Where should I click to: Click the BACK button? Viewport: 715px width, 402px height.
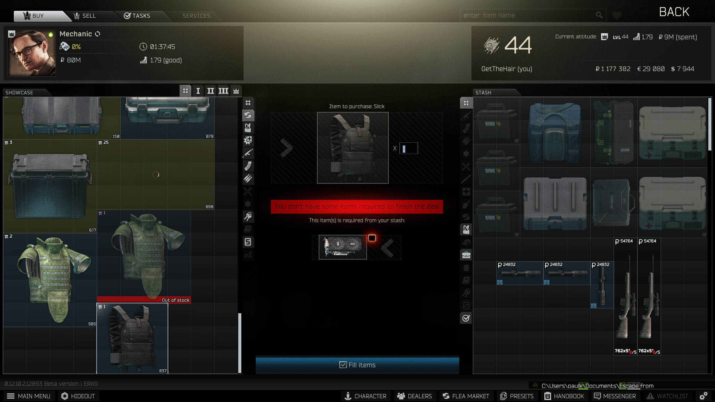point(674,12)
